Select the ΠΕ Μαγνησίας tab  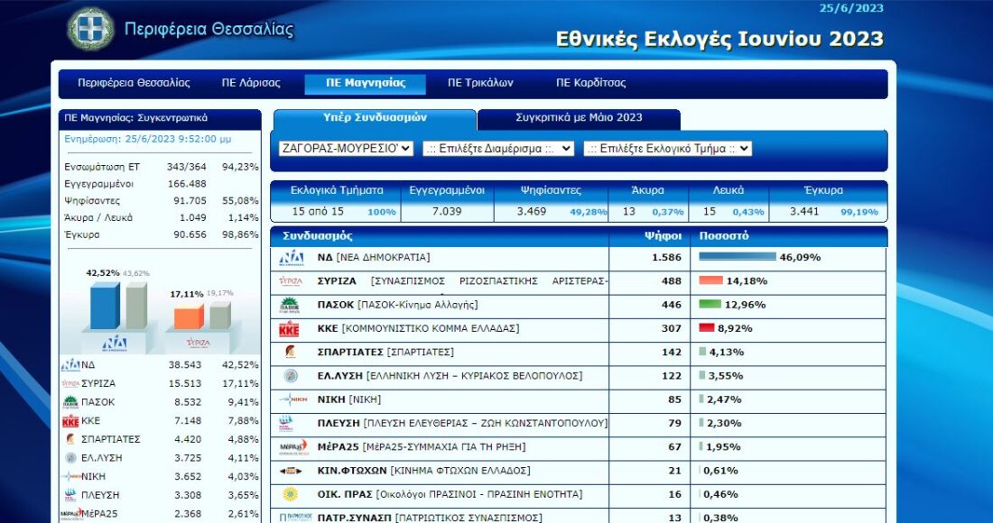(x=366, y=84)
